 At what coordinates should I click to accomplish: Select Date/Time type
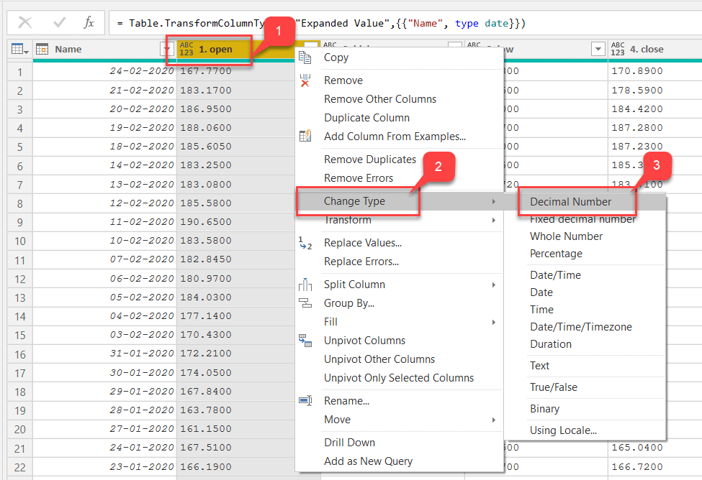[x=555, y=275]
